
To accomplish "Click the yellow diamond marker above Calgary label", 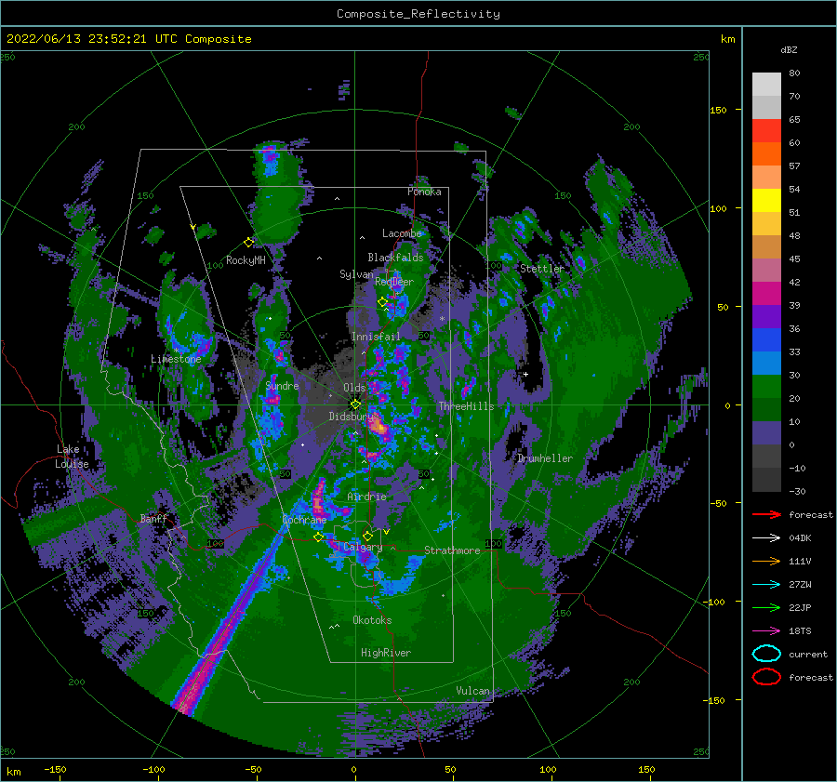I will point(367,536).
